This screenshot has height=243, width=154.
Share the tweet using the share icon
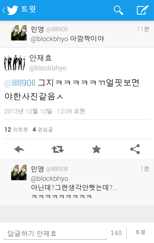coord(135,149)
